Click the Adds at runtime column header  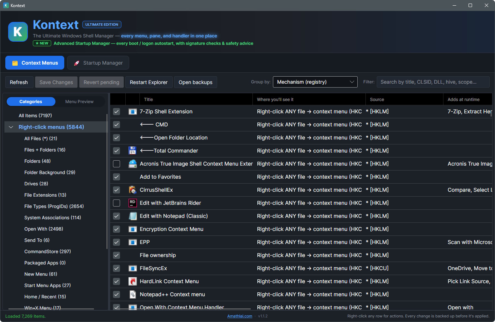click(x=468, y=100)
